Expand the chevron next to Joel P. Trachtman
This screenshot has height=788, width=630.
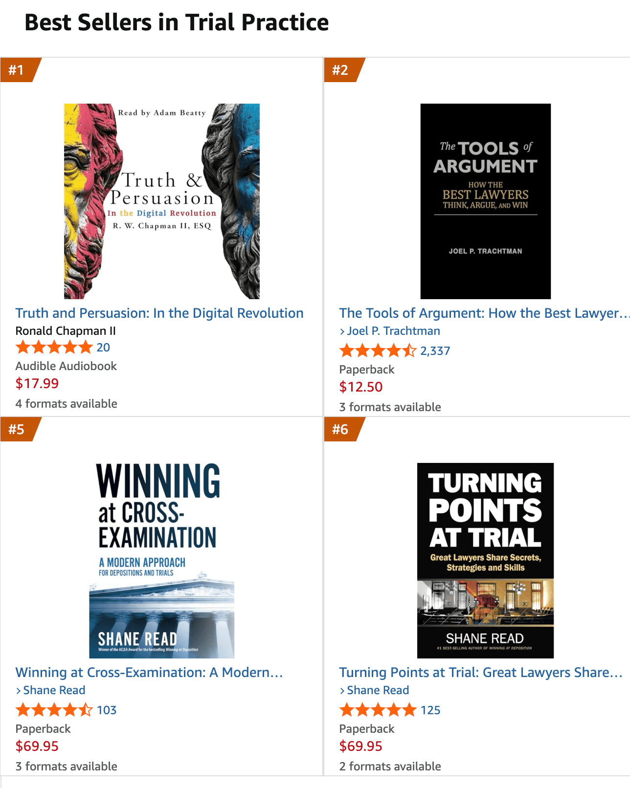[x=342, y=331]
